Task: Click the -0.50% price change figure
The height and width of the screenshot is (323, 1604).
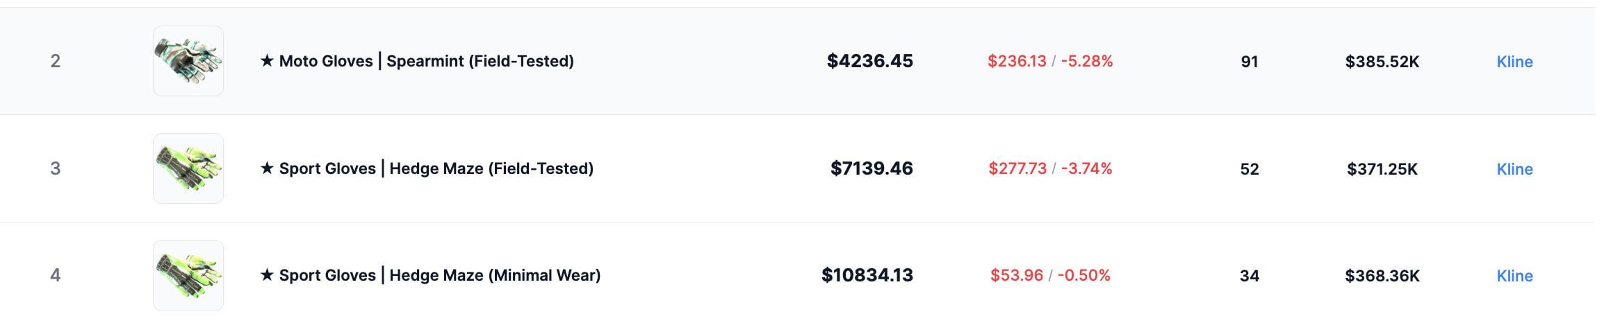Action: 1083,275
